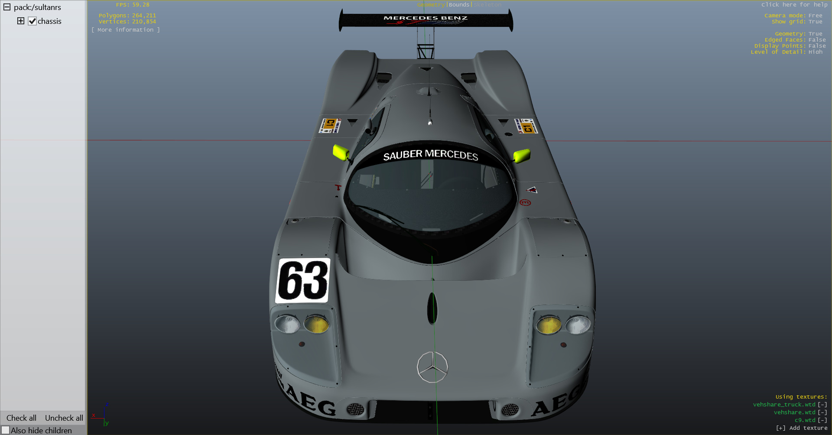Click the left yellow side mirror
Viewport: 832px width, 435px height.
341,152
